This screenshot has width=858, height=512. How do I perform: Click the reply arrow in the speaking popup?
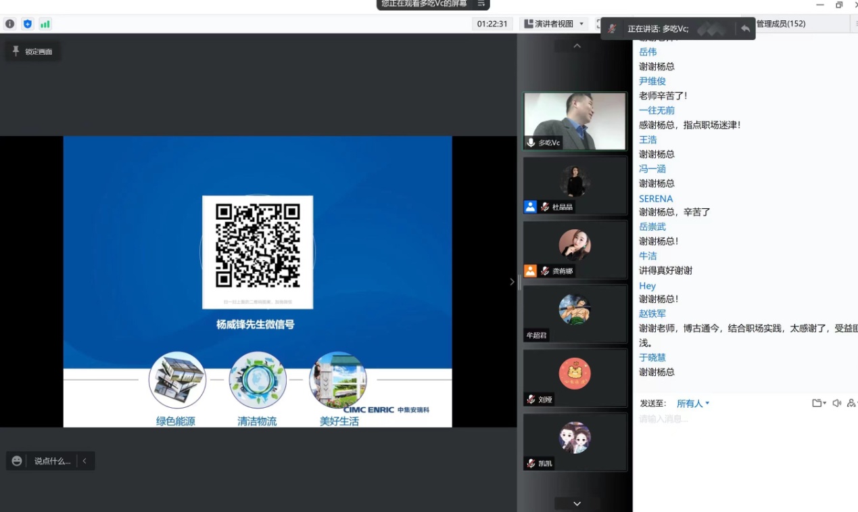pyautogui.click(x=745, y=28)
